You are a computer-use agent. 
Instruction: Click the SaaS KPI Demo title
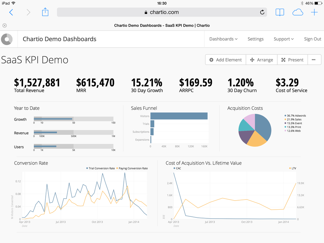pos(35,60)
